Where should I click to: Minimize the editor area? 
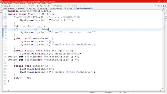pyautogui.click(x=161, y=8)
